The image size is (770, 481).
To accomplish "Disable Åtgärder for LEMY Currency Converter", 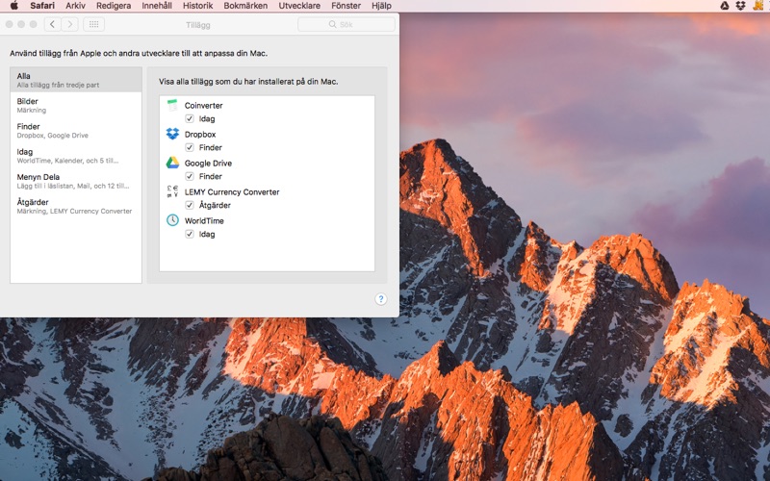I will (x=190, y=205).
